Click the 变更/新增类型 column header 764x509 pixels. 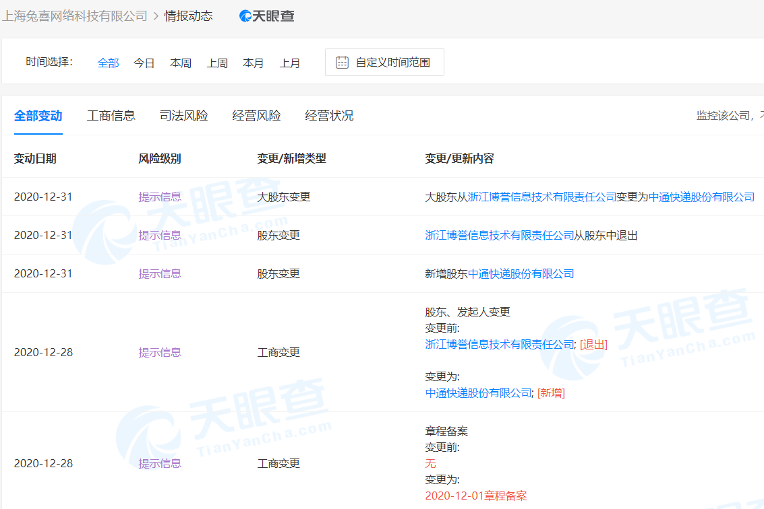point(292,159)
